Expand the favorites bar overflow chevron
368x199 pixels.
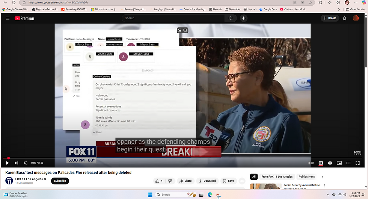339,9
